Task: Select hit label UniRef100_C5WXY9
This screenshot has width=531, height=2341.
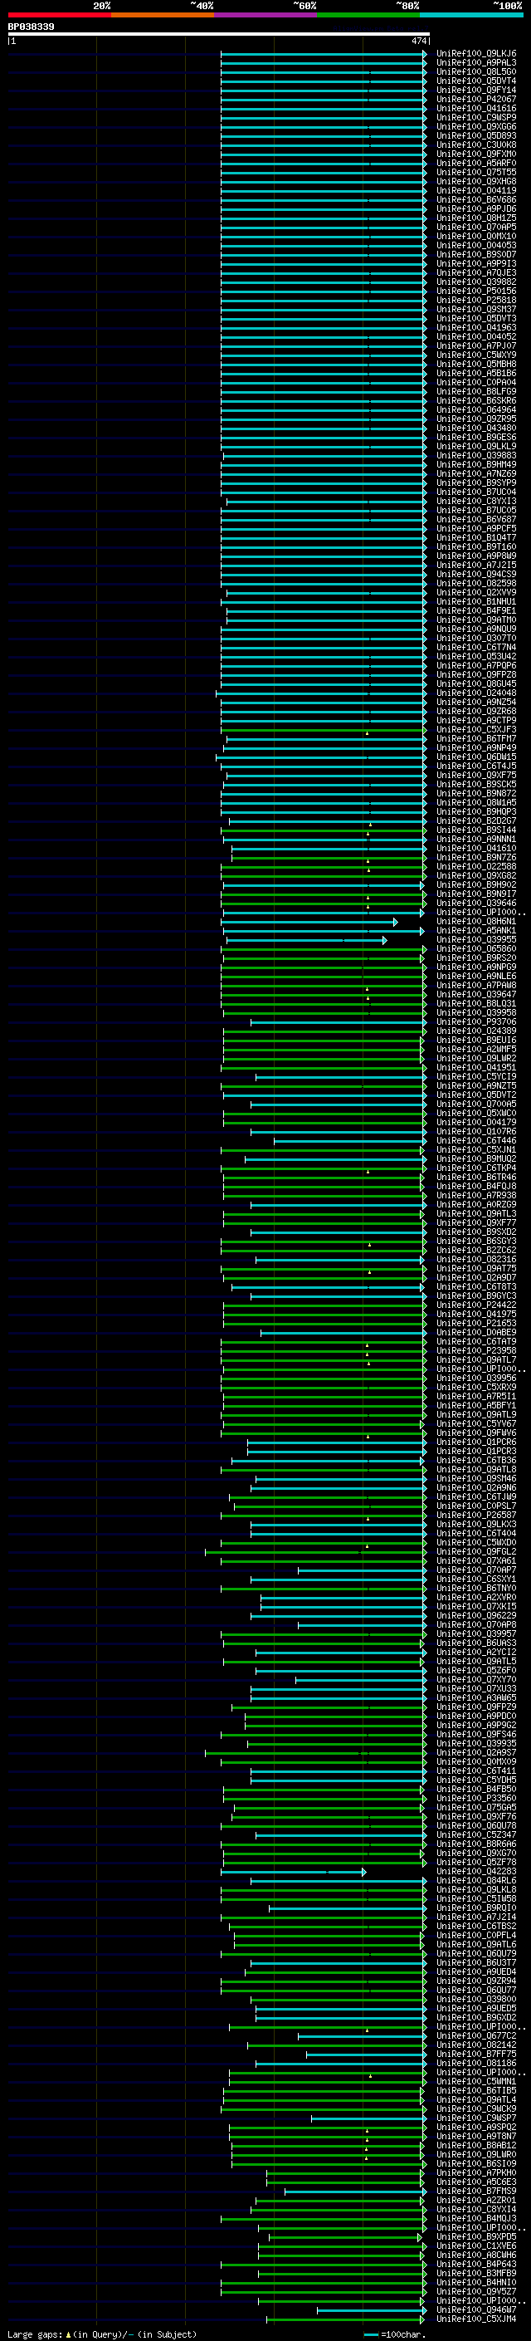Action: [x=476, y=355]
